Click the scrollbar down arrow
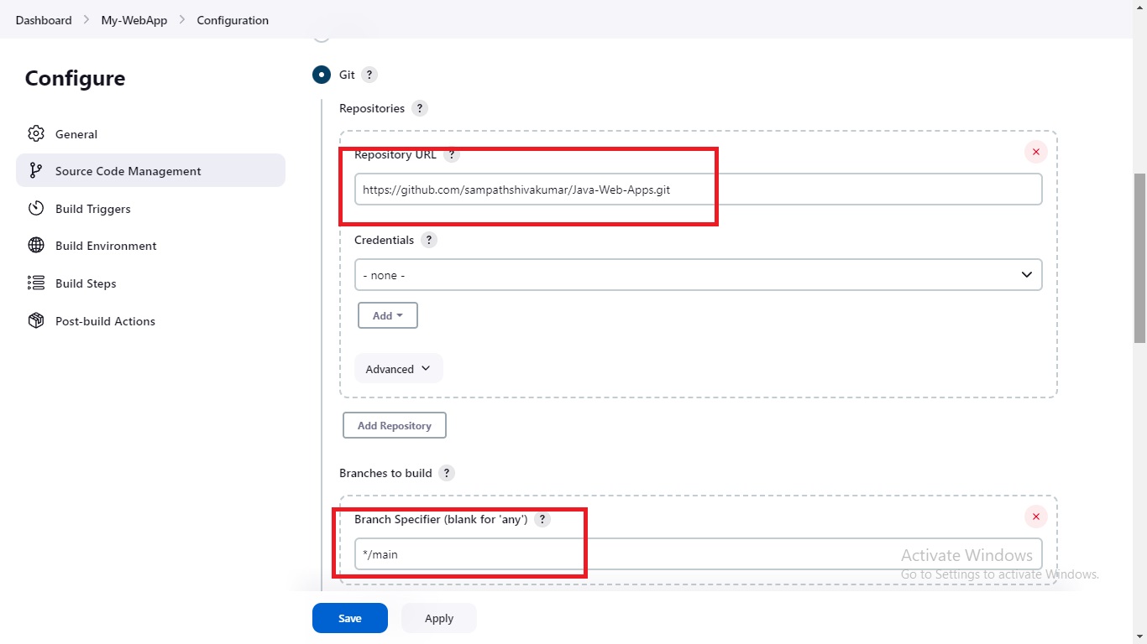Image resolution: width=1147 pixels, height=644 pixels. (x=1139, y=636)
